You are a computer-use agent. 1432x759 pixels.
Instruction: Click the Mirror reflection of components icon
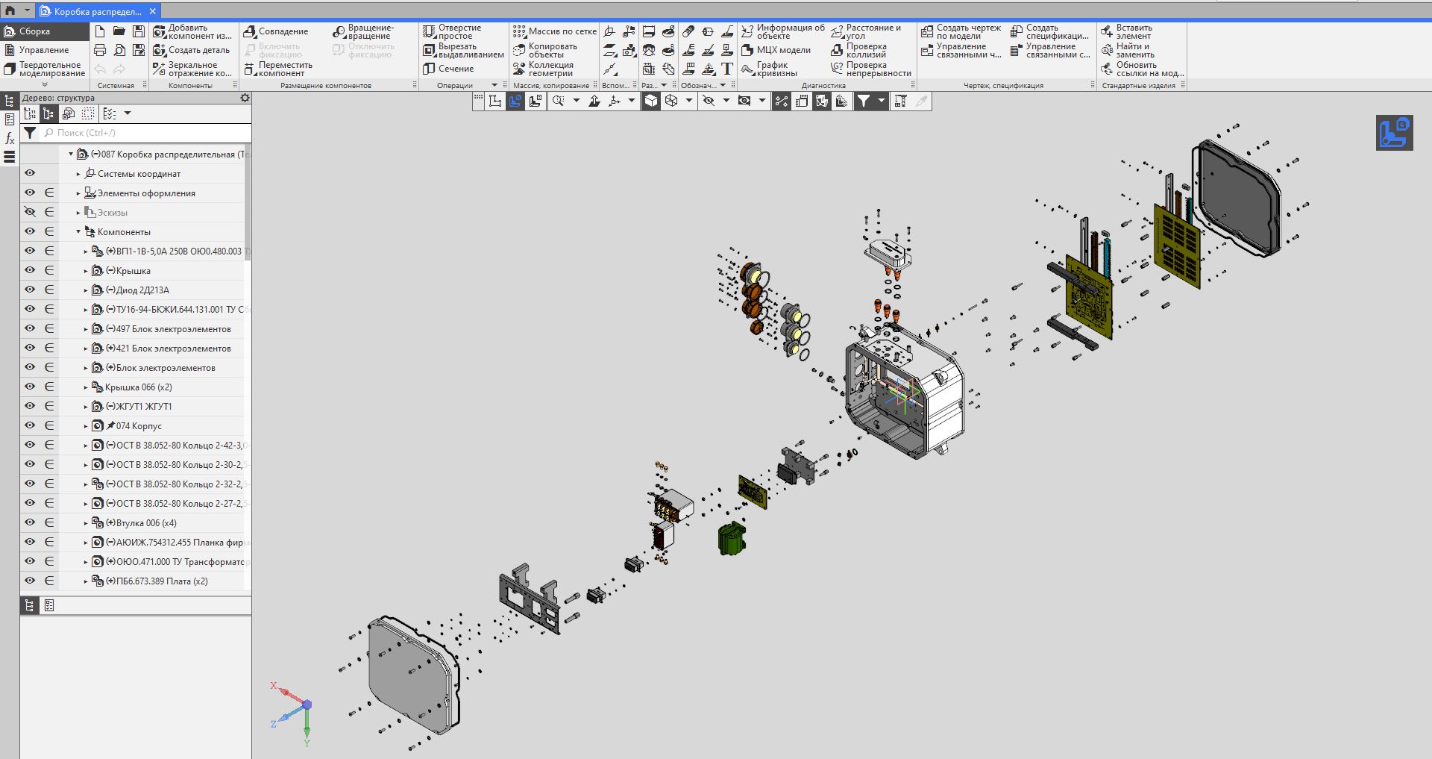(x=160, y=69)
